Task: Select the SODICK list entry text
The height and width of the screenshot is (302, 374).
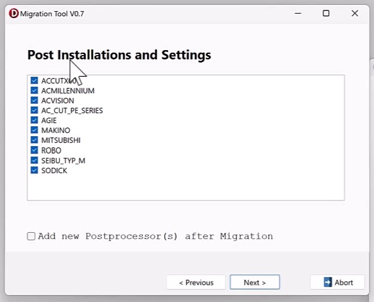Action: pyautogui.click(x=54, y=171)
